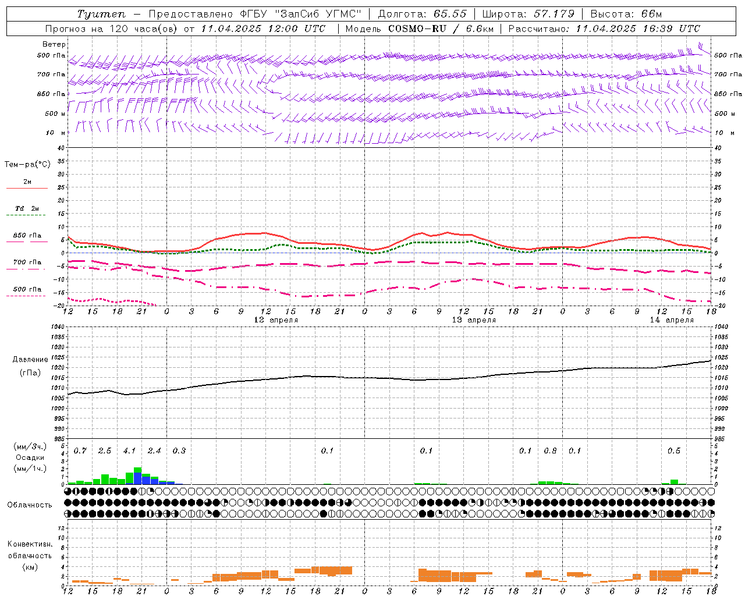The width and height of the screenshot is (745, 596).
Task: Click the Долгота: 65.55 value
Action: [x=421, y=14]
